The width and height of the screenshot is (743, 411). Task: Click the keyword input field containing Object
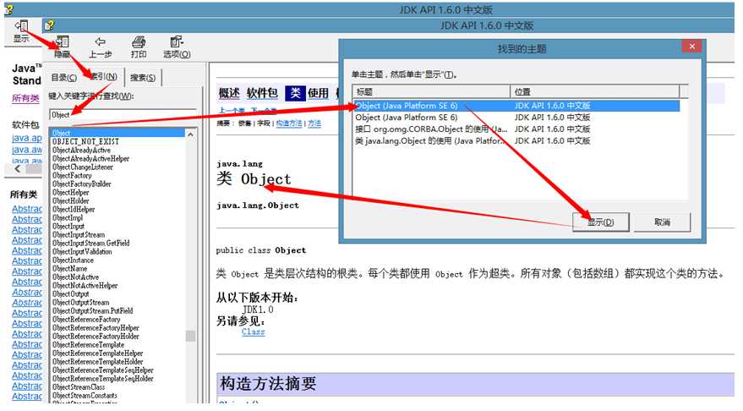[123, 115]
